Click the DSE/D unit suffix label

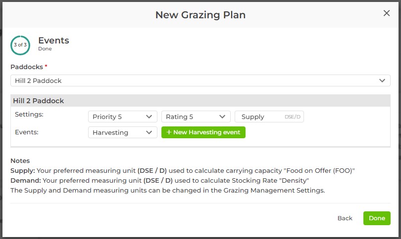coord(293,117)
